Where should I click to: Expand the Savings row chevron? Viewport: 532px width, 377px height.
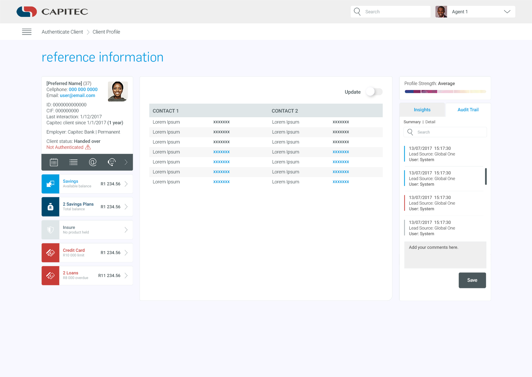click(x=126, y=184)
